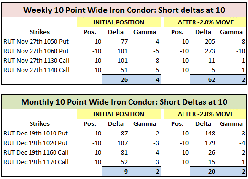This screenshot has height=179, width=248.
Task: Select the RUT Dec 19th 1020 Put cell
Action: [36, 143]
